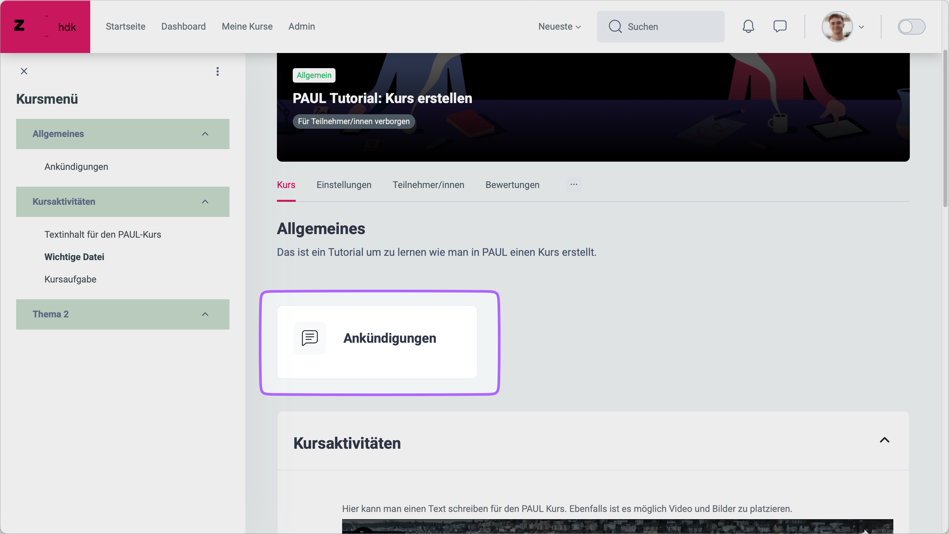Toggle the edit mode switch in header

[x=911, y=27]
